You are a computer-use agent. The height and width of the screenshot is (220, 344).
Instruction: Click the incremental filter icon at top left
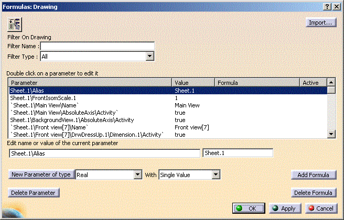pyautogui.click(x=14, y=25)
